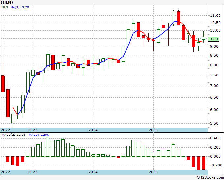Select 2022 on the MACD panel timeline
The width and height of the screenshot is (224, 180).
click(x=5, y=172)
